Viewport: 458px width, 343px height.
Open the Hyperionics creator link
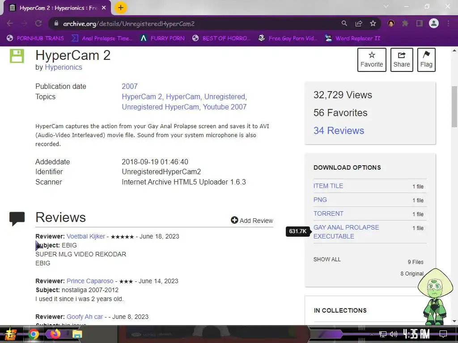pos(64,67)
